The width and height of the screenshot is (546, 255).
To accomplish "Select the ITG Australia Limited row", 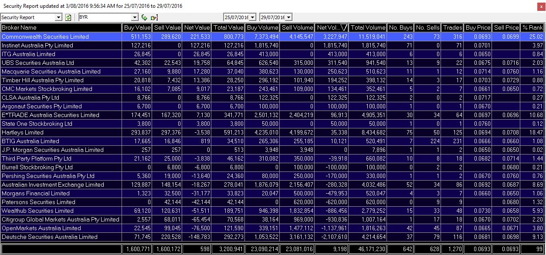I will 272,54.
